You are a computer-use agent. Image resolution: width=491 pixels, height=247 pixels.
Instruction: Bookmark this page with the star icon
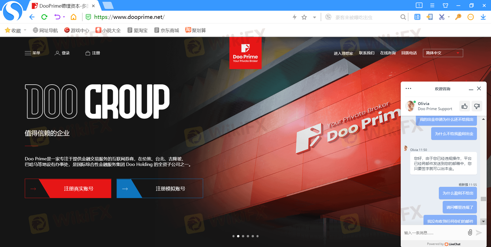coord(304,17)
